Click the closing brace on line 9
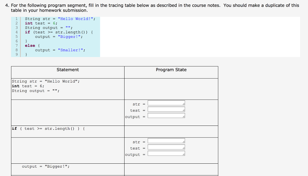The image size is (308, 176). (x=26, y=54)
